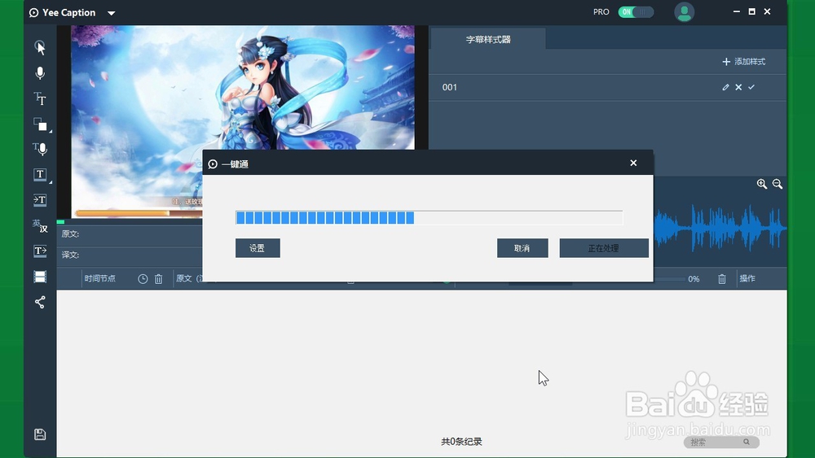
Task: Switch to the 字幕样式器 tab
Action: tap(488, 39)
